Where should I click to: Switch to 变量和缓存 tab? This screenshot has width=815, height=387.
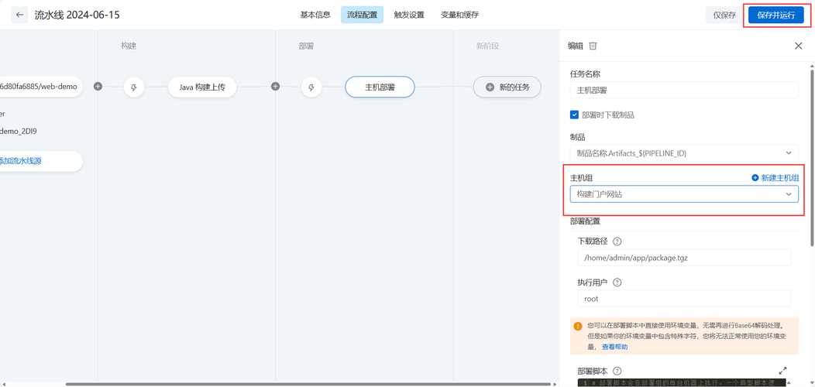coord(459,15)
